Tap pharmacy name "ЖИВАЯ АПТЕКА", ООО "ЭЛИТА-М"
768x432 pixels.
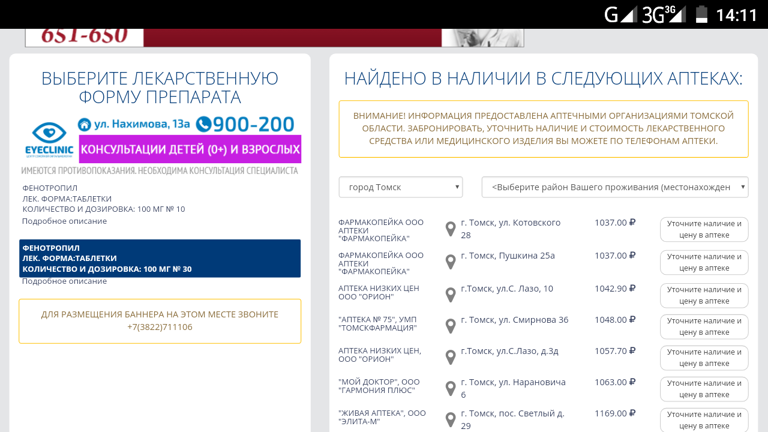(382, 417)
